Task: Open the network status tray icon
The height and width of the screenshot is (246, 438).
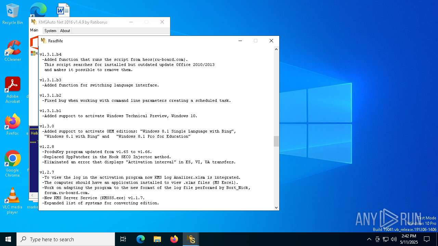Action: pyautogui.click(x=386, y=239)
